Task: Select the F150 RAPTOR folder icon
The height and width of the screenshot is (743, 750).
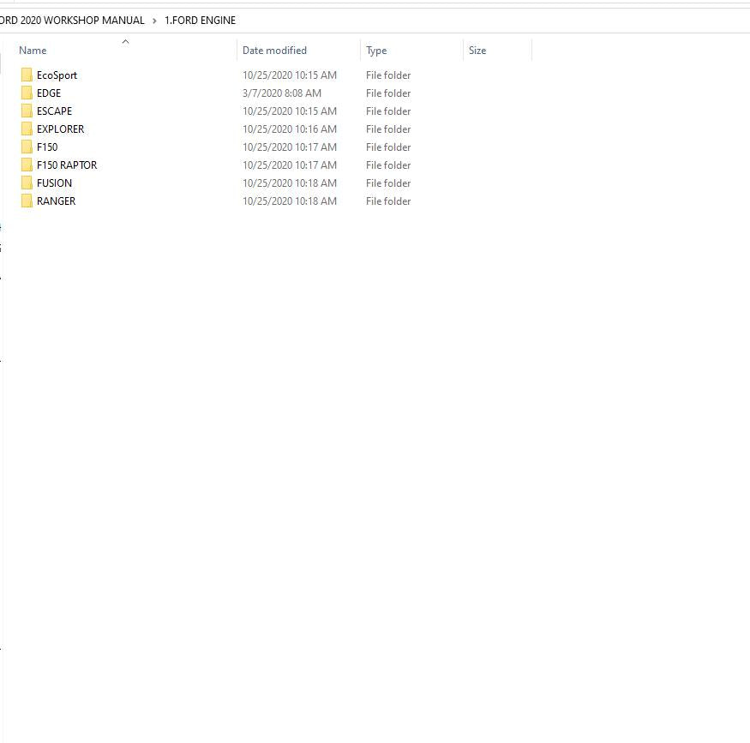Action: tap(27, 165)
